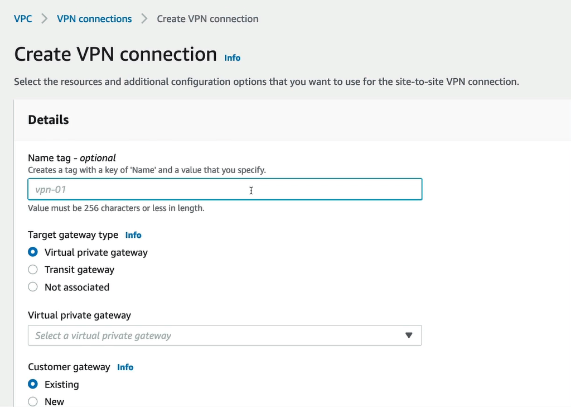
Task: Select the Virtual private gateway radio option
Action: [x=33, y=252]
